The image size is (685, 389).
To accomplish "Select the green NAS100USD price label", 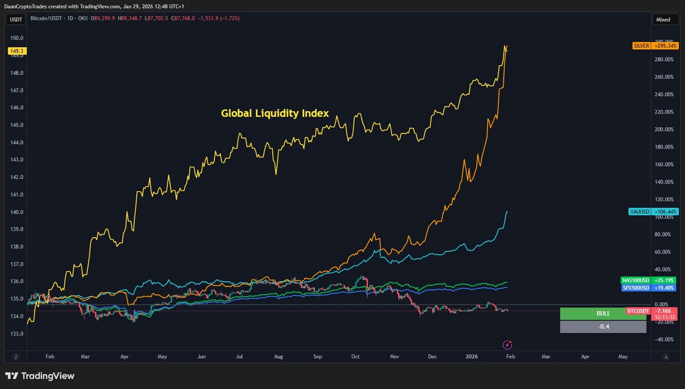I will (x=636, y=280).
